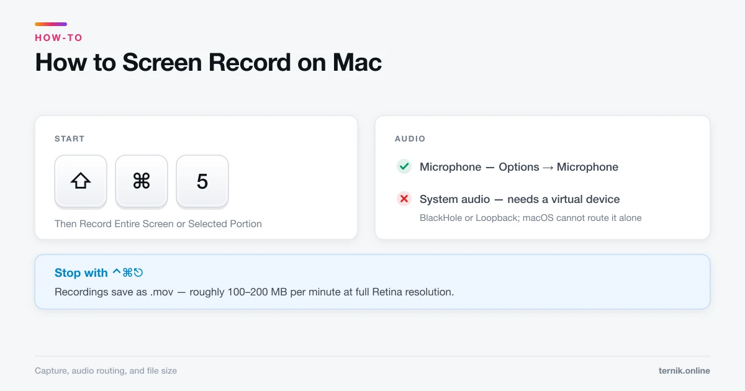
Task: Click 'Capture, audio routing, and file size' footer
Action: tap(106, 371)
